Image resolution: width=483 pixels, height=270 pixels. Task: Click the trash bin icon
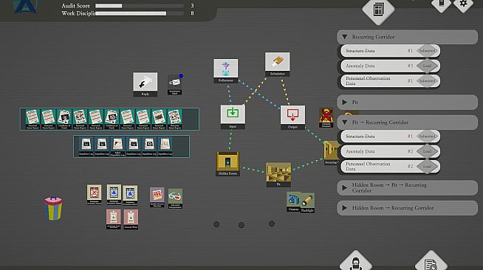(x=53, y=209)
